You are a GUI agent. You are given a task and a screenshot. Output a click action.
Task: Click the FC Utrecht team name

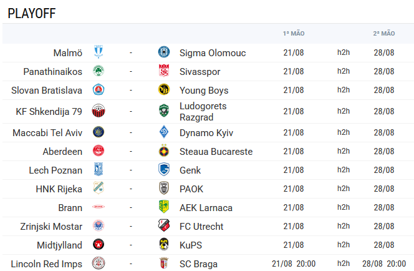[201, 227]
